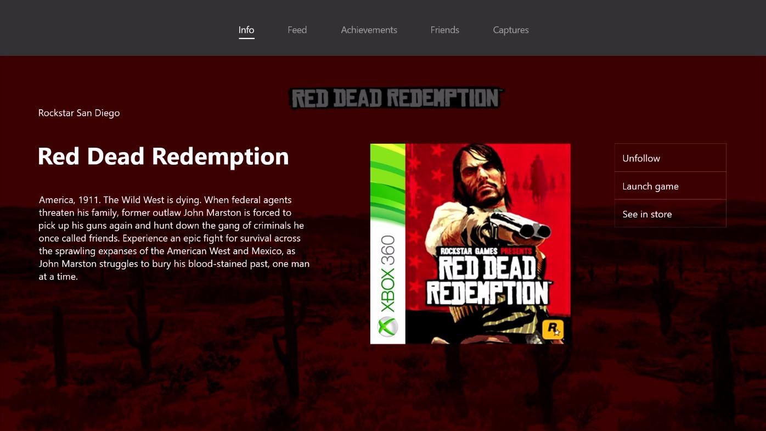The height and width of the screenshot is (431, 766).
Task: Go to the Friends tab
Action: [444, 30]
